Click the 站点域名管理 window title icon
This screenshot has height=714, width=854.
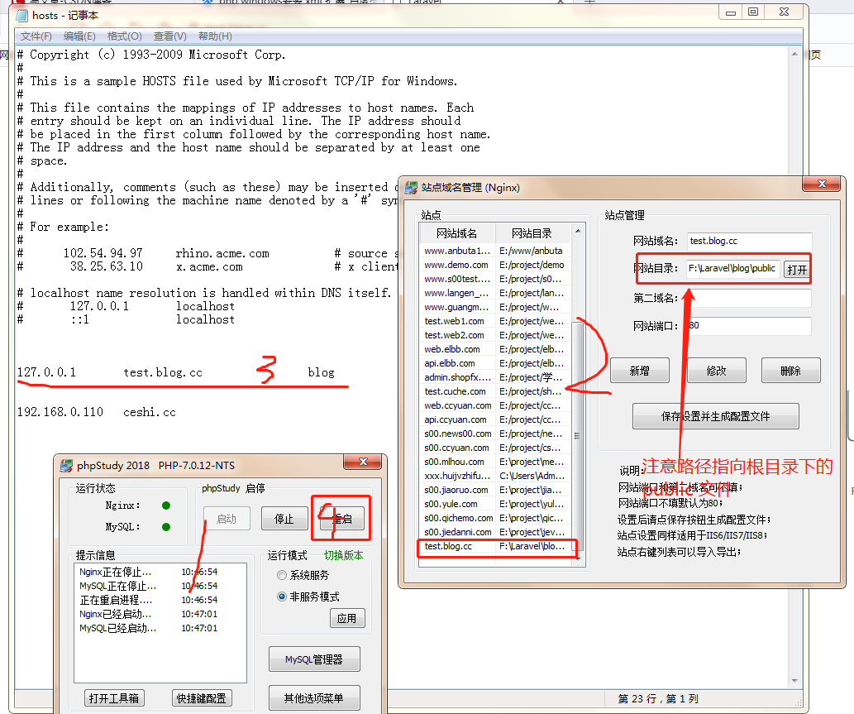(411, 188)
